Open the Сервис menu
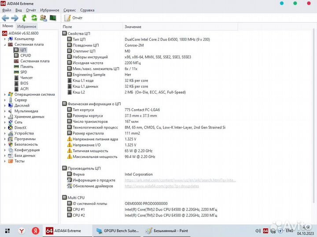 click(x=69, y=10)
